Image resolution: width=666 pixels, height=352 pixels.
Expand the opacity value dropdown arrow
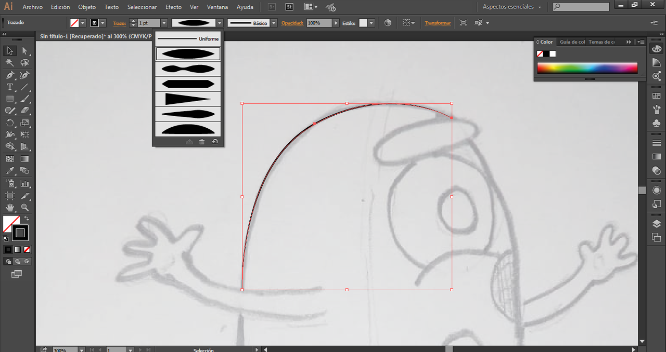point(336,23)
